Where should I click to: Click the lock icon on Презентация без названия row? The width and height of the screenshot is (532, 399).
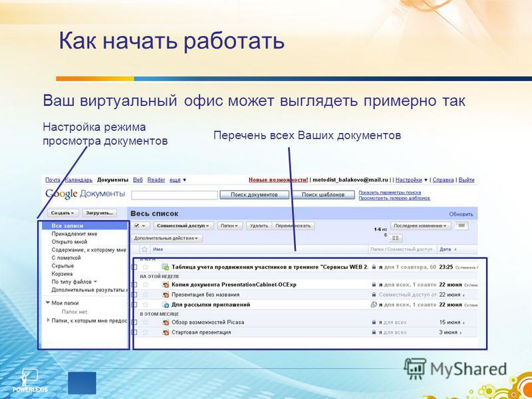pos(374,295)
